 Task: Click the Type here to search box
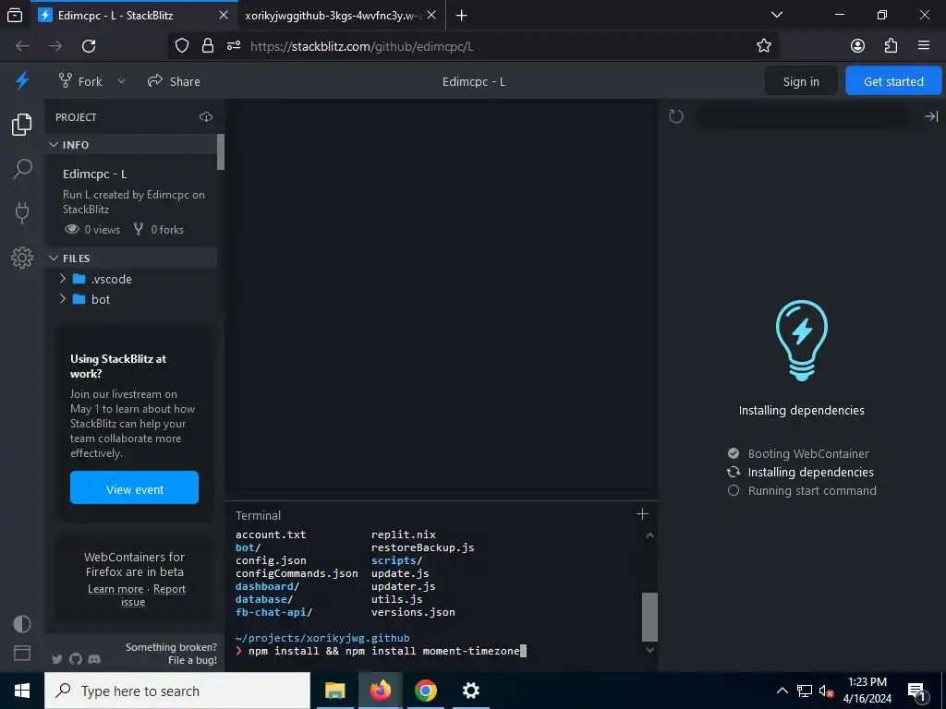(x=177, y=691)
